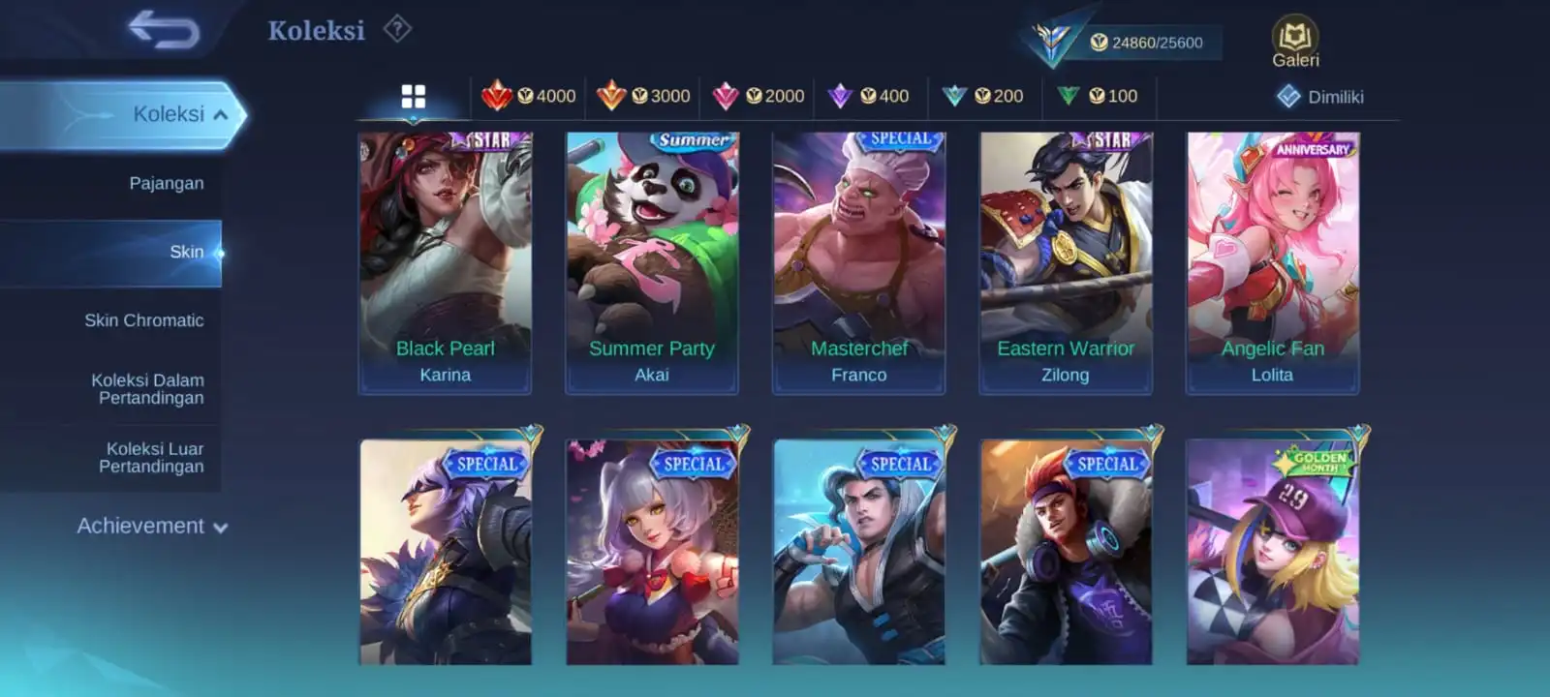Select the Black Pearl Karina skin card

(446, 263)
